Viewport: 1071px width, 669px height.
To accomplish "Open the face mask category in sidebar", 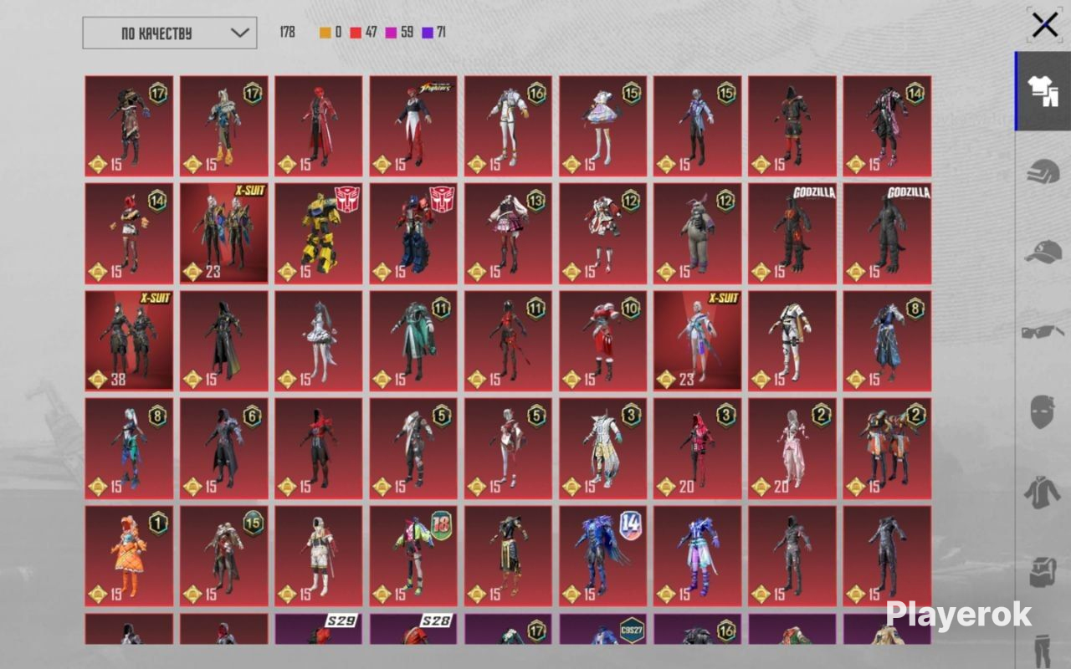I will click(1043, 412).
